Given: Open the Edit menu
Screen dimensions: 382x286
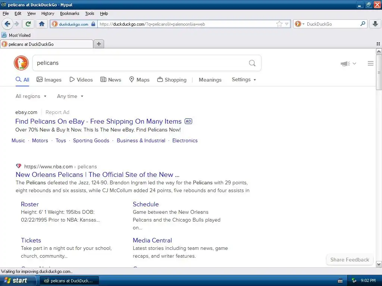Looking at the screenshot, I should pyautogui.click(x=18, y=13).
